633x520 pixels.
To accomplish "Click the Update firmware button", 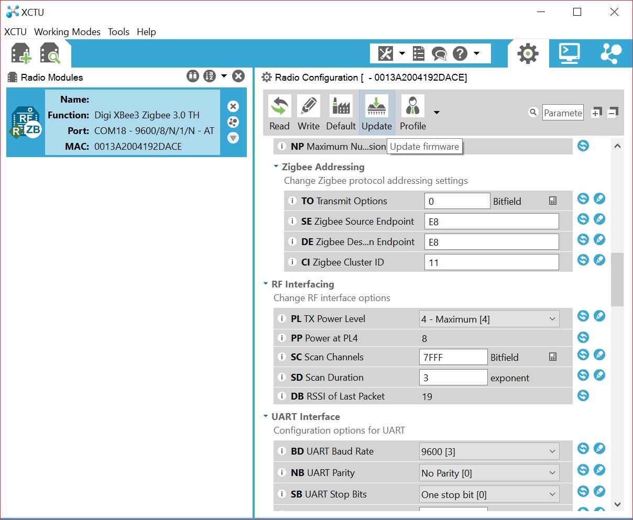I will point(377,113).
